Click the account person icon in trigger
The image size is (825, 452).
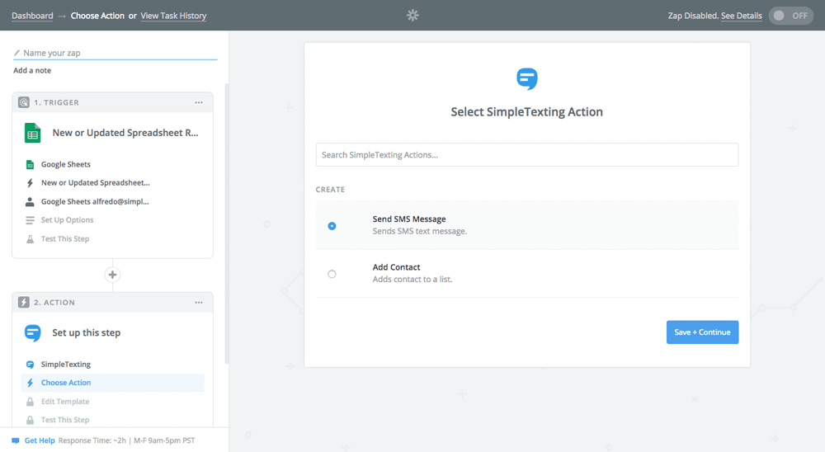click(30, 201)
